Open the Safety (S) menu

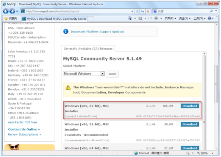(x=185, y=18)
